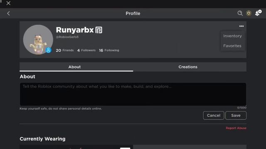The height and width of the screenshot is (149, 266).
Task: Click the 'Keep yourself safe' notice text
Action: click(61, 108)
